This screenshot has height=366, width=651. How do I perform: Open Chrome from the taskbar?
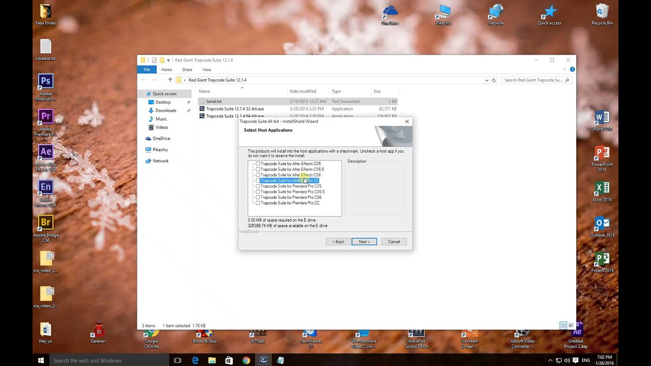pos(246,360)
